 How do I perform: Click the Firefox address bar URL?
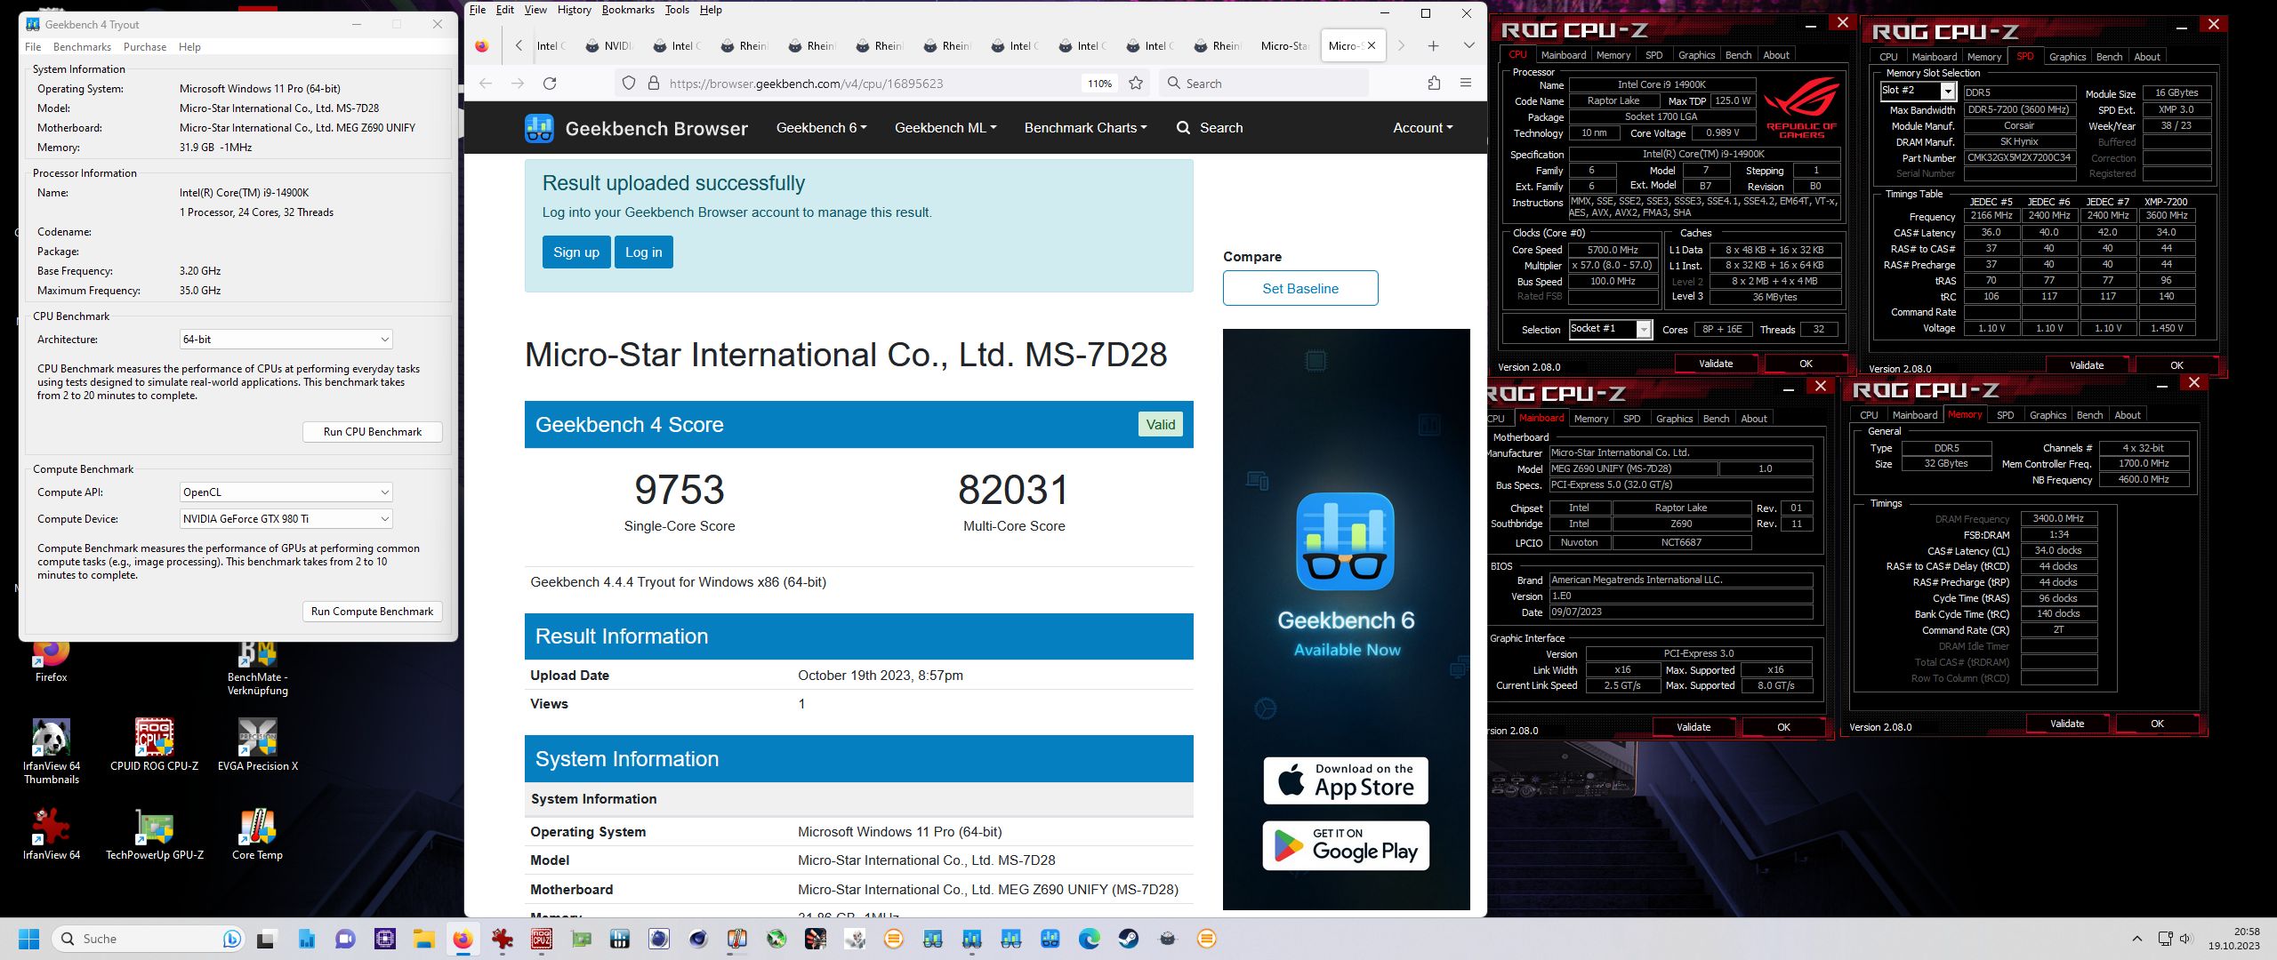tap(805, 84)
